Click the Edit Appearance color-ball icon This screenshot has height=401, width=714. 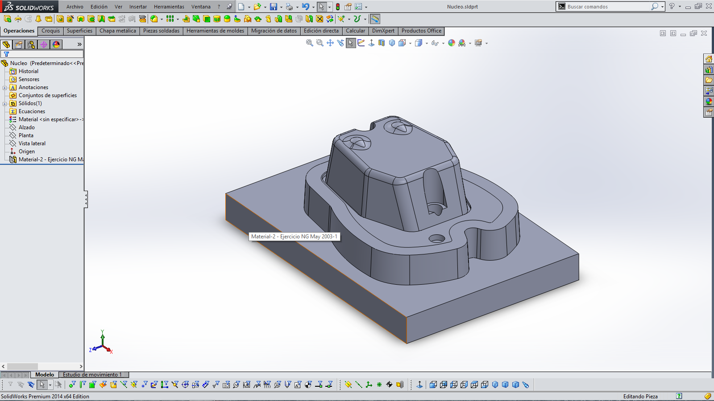click(452, 43)
